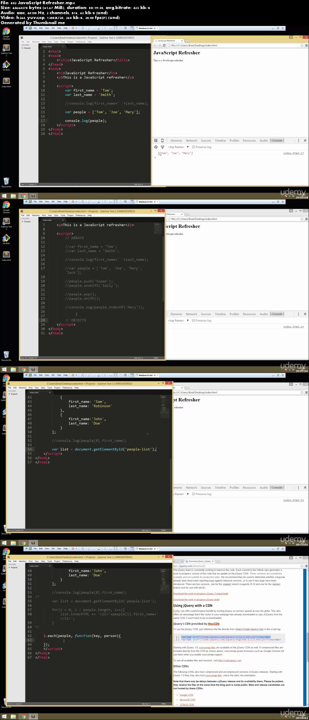Bookmark page with star icon in first frame
The width and height of the screenshot is (309, 720).
tap(302, 46)
